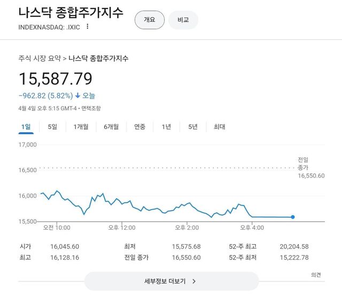Click the blue endpoint dot on chart

[293, 217]
